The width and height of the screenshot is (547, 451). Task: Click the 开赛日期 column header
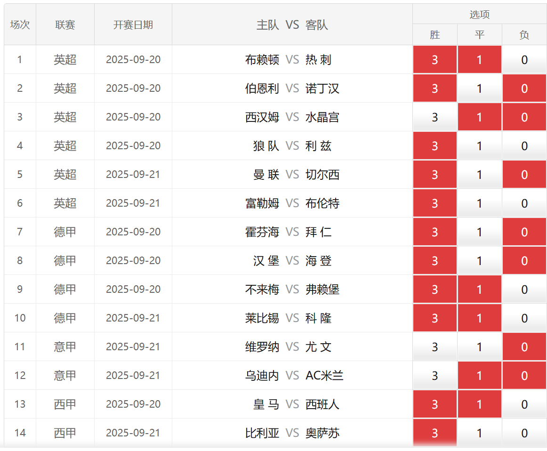click(133, 25)
